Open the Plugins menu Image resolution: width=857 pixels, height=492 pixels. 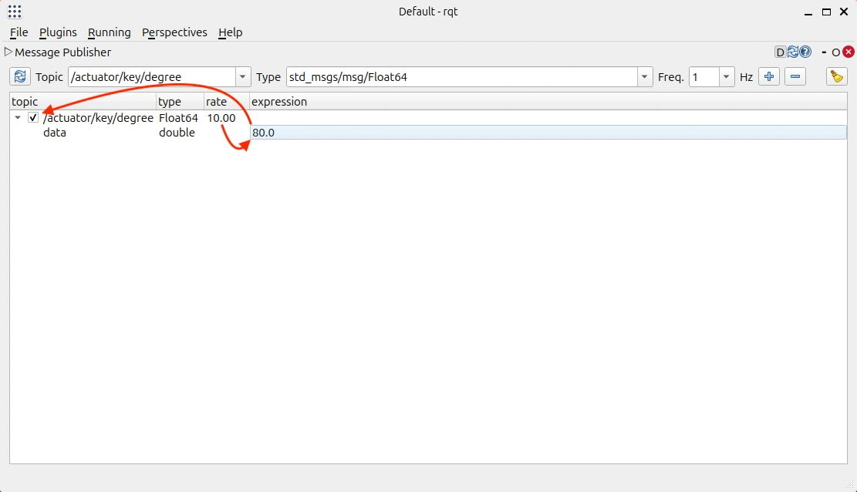58,32
